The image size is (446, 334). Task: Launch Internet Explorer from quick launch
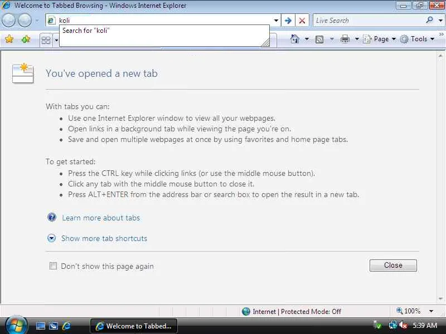point(66,326)
